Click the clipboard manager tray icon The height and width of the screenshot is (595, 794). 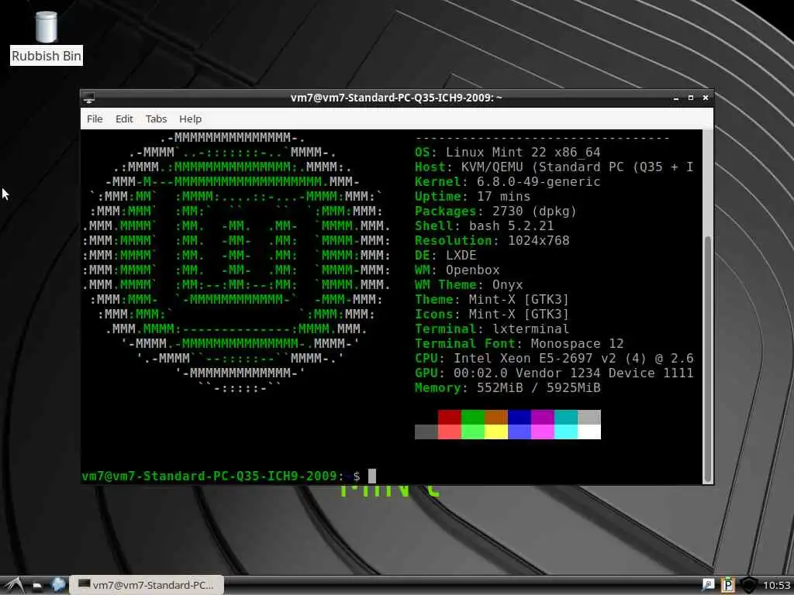point(727,586)
